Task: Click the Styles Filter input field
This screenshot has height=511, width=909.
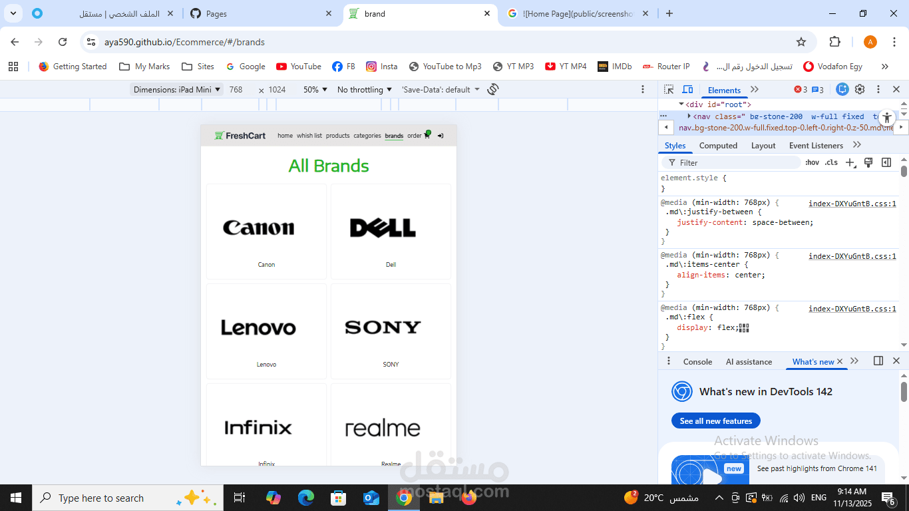Action: point(731,162)
